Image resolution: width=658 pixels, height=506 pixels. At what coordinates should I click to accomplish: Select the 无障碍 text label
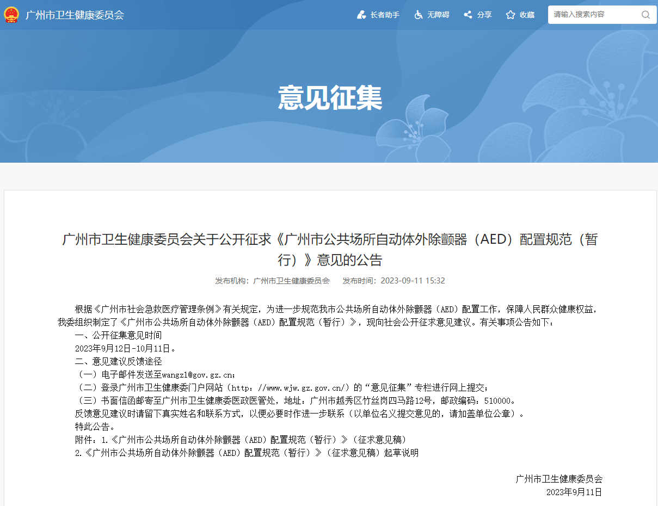(x=438, y=15)
